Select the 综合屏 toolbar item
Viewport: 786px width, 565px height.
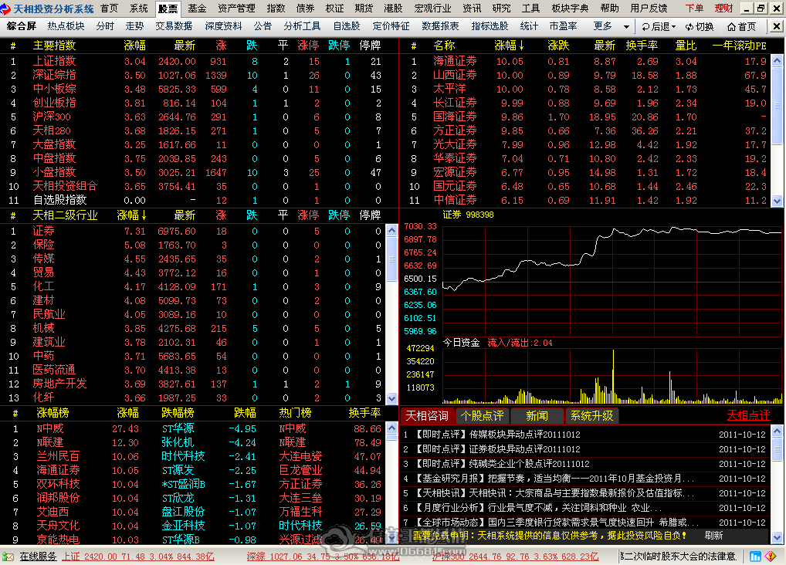pos(22,26)
